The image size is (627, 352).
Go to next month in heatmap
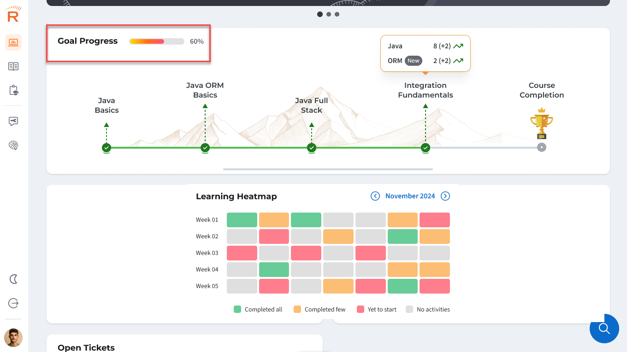coord(445,196)
